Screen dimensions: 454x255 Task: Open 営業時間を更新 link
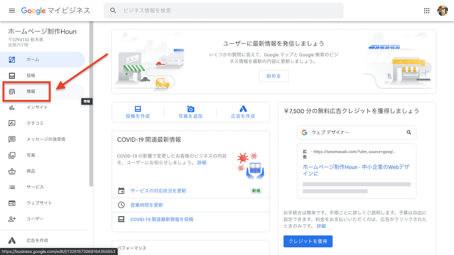[147, 205]
